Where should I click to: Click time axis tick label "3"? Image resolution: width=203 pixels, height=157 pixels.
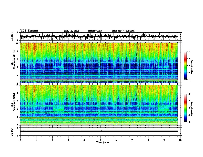click(68, 140)
